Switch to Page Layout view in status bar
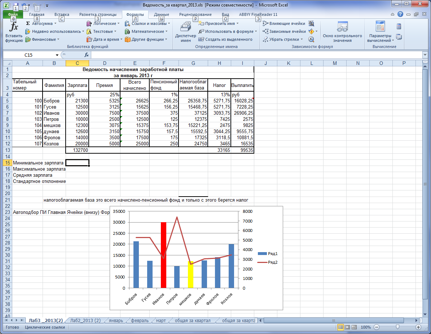This screenshot has width=431, height=334. pyautogui.click(x=347, y=327)
